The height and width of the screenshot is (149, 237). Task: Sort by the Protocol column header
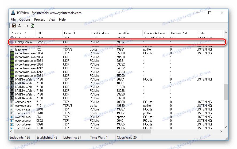pos(76,33)
